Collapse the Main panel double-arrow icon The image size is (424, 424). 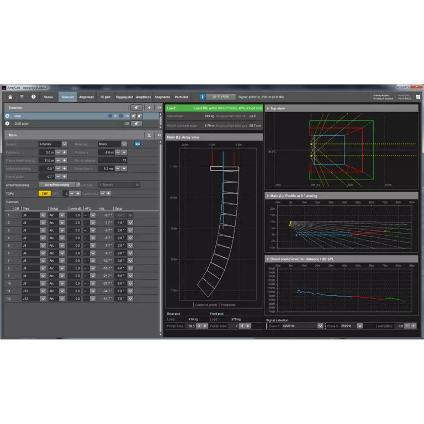click(x=159, y=135)
